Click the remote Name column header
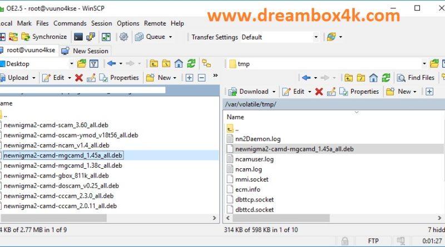This screenshot has height=247, width=445. [x=235, y=117]
